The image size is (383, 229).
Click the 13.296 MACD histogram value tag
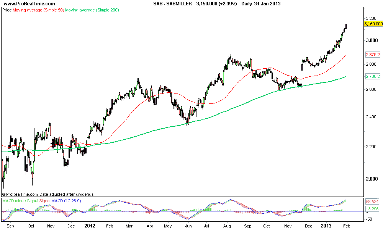[x=372, y=208]
